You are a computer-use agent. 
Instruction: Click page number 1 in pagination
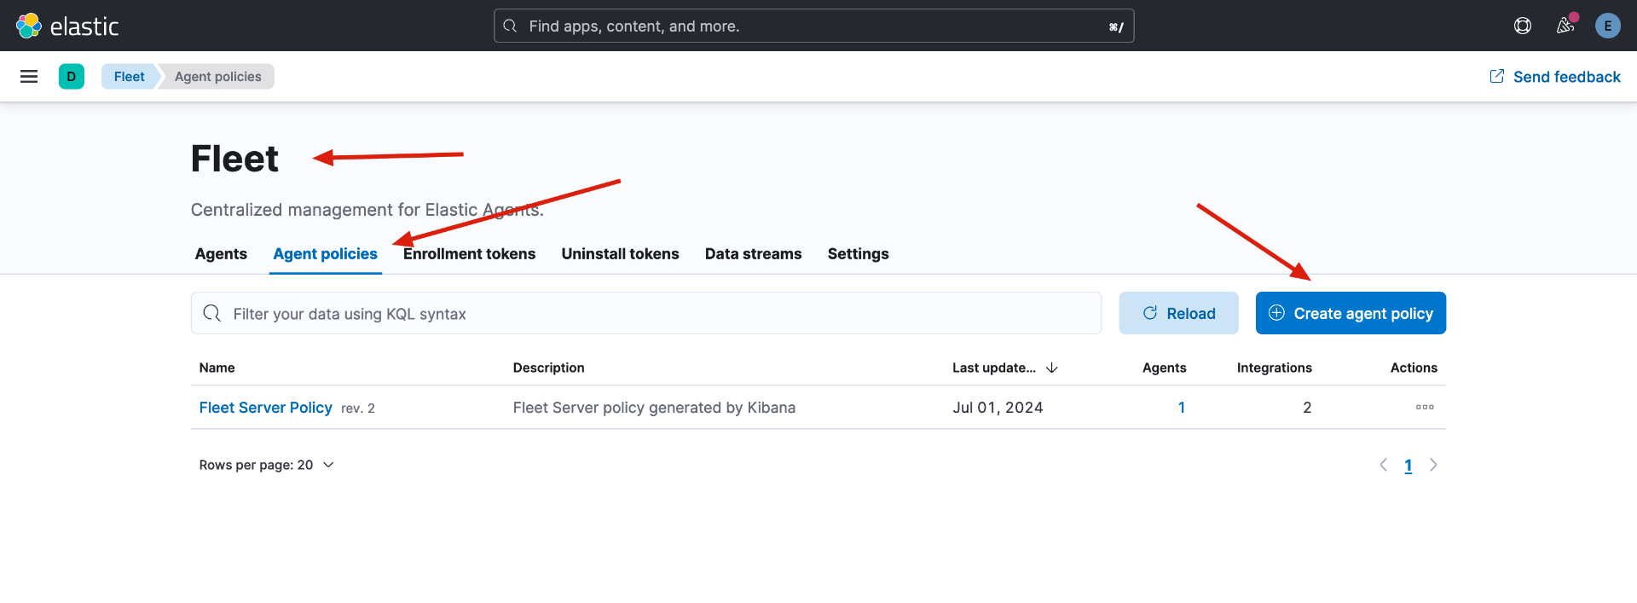[1409, 466]
